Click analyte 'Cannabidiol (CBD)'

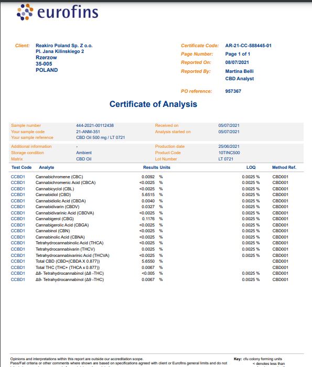[x=53, y=195]
